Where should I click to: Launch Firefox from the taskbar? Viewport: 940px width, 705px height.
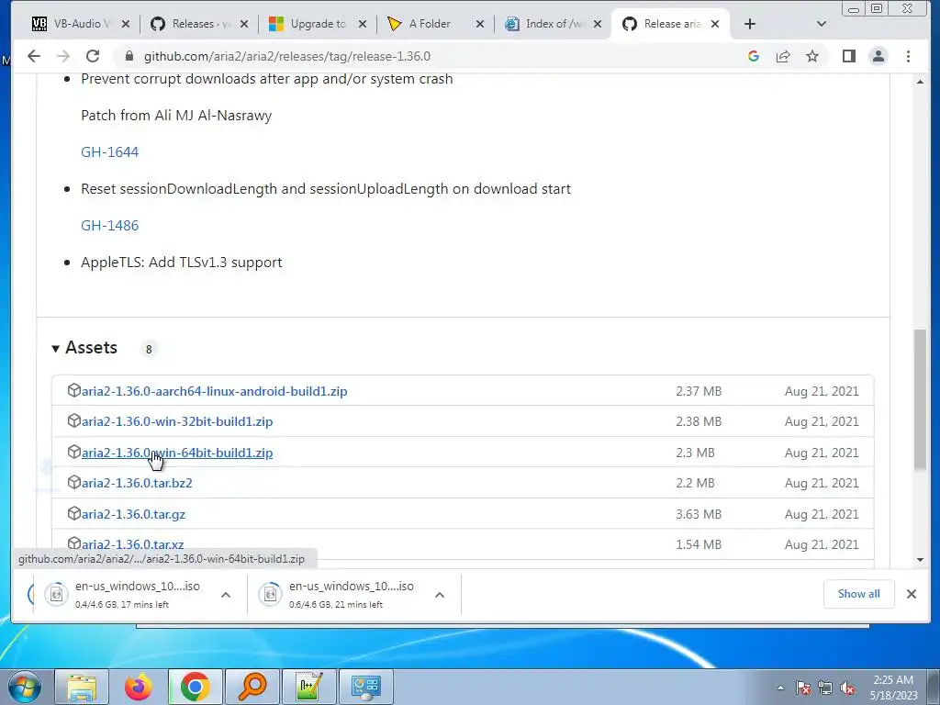pyautogui.click(x=139, y=687)
